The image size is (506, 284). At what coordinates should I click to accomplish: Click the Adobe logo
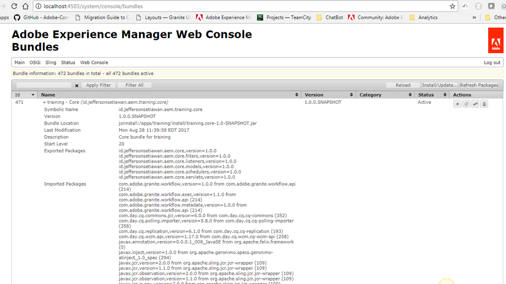click(x=496, y=40)
